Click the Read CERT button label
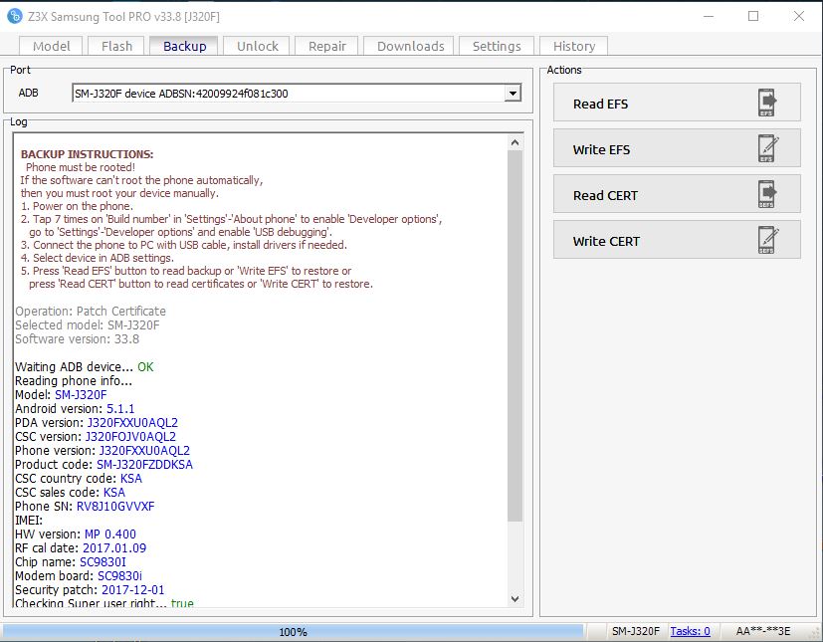 tap(605, 195)
